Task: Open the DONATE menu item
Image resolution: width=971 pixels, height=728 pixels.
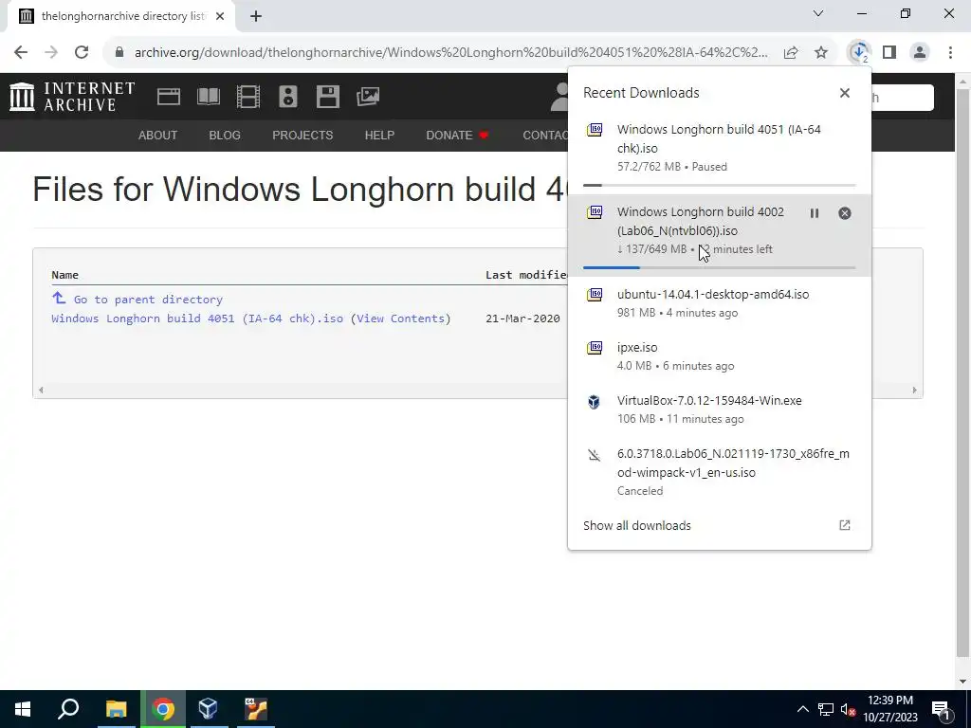Action: click(457, 135)
